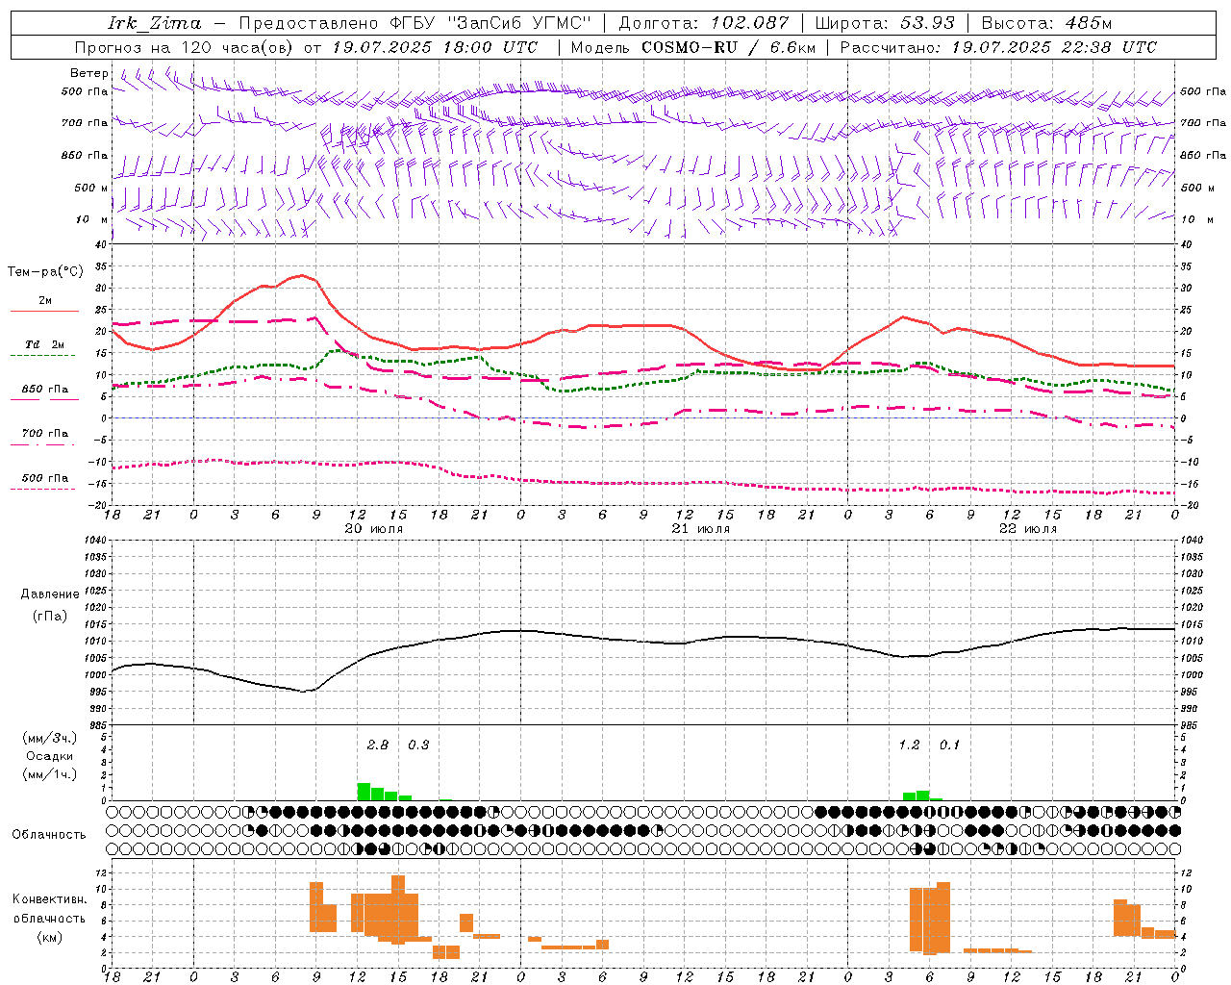The width and height of the screenshot is (1231, 985).
Task: Select the 'Широта: 53.93' latitude value
Action: click(x=885, y=23)
